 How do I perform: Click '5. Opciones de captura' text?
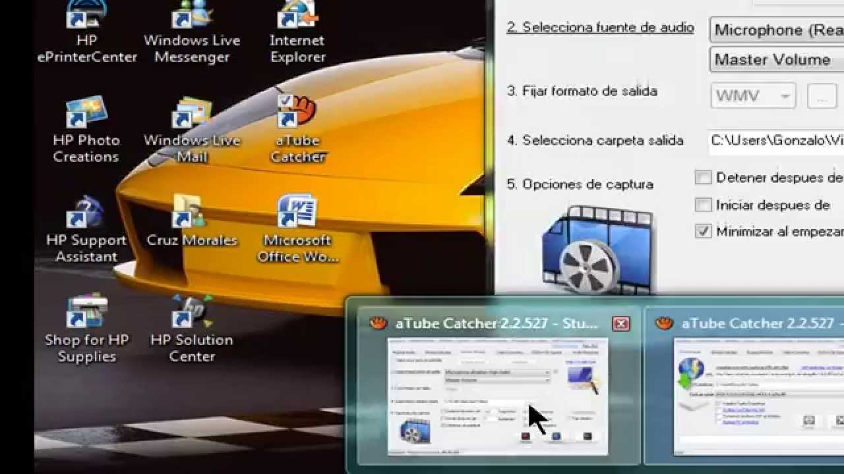[x=580, y=184]
